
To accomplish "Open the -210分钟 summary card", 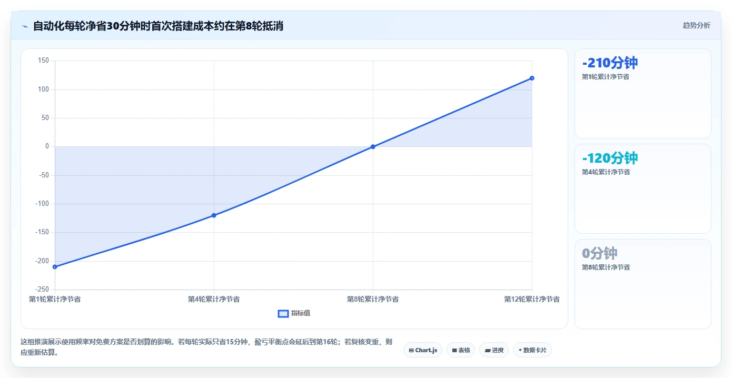I will [643, 94].
